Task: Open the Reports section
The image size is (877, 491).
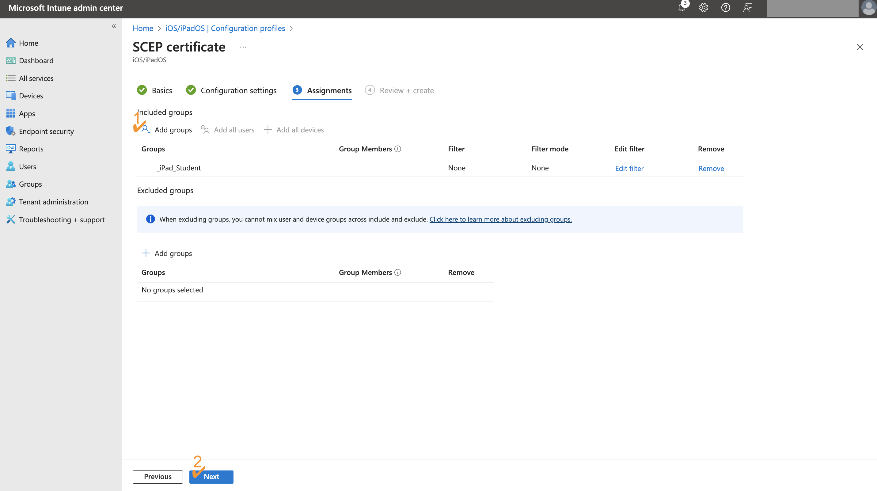Action: click(x=31, y=149)
